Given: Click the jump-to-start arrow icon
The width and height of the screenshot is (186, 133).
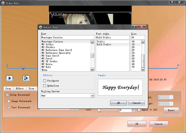Looking at the screenshot, I should [26, 78].
